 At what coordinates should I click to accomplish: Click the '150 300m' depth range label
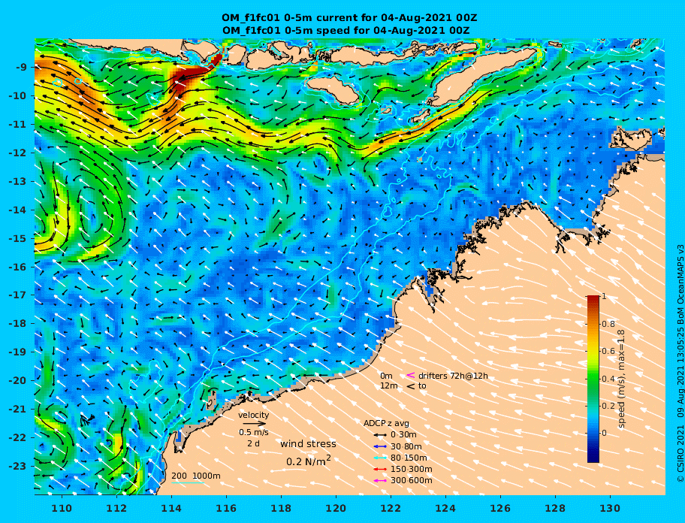(x=411, y=469)
